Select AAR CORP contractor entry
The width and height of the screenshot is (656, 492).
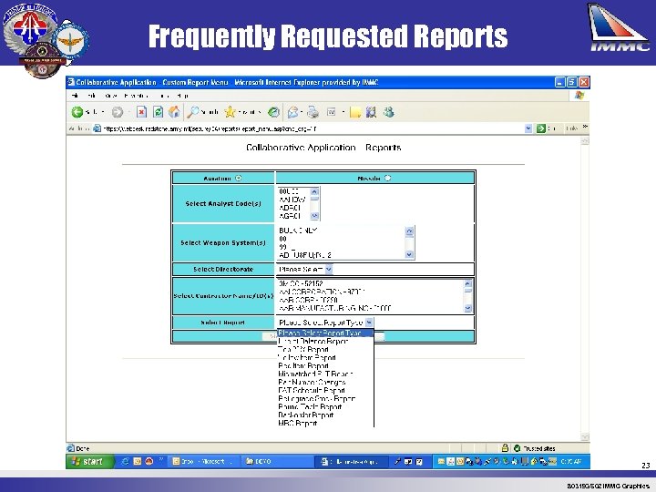(x=308, y=300)
